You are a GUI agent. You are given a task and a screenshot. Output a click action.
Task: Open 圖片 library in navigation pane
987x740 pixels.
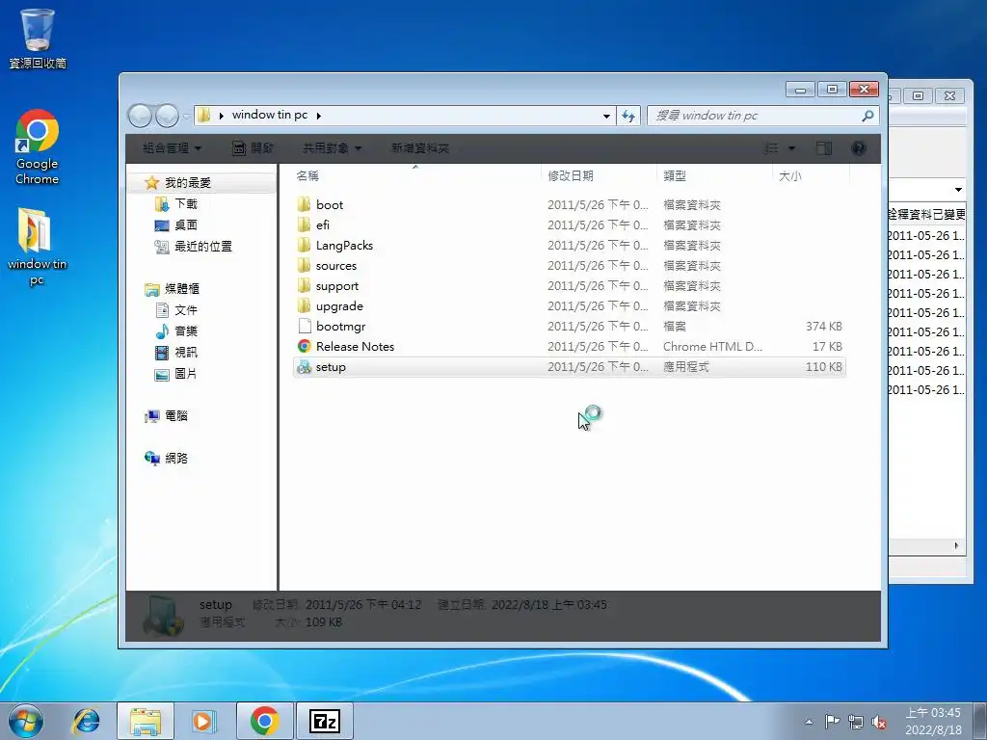[186, 374]
